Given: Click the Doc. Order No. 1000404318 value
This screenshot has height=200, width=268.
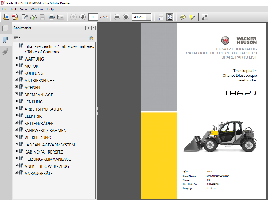Looking at the screenshot, I should (x=213, y=184).
